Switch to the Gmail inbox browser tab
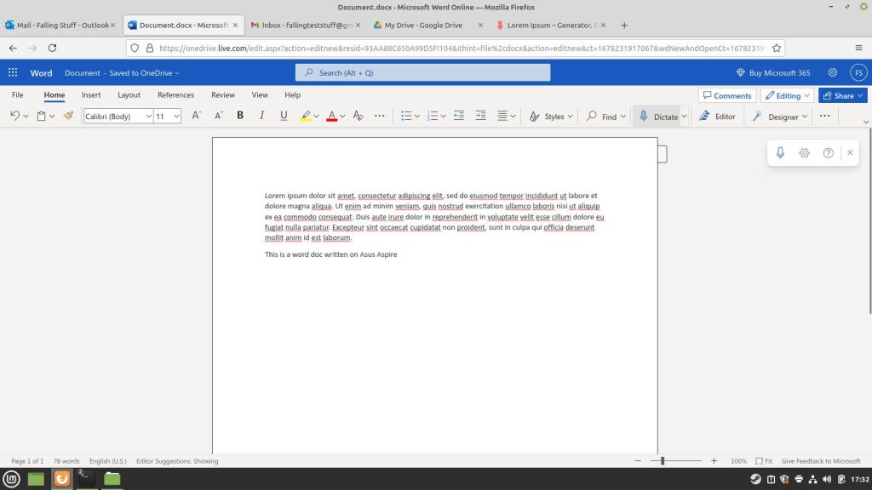Image resolution: width=872 pixels, height=490 pixels. (x=304, y=25)
